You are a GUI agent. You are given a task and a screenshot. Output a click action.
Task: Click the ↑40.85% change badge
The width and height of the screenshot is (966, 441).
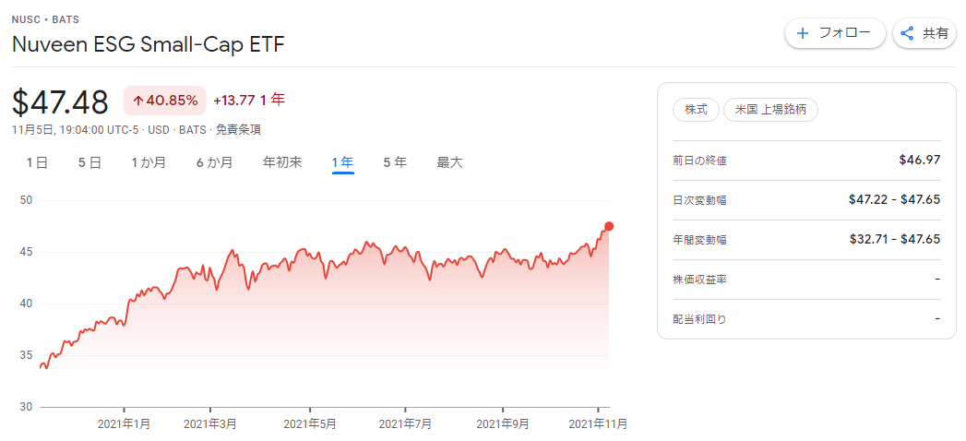(164, 101)
